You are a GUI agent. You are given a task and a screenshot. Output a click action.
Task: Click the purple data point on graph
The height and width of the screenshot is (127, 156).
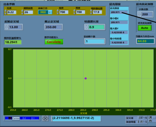[x=86, y=78]
